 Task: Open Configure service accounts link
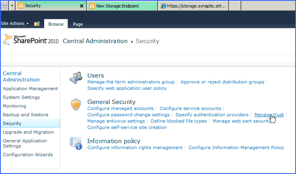pyautogui.click(x=190, y=108)
